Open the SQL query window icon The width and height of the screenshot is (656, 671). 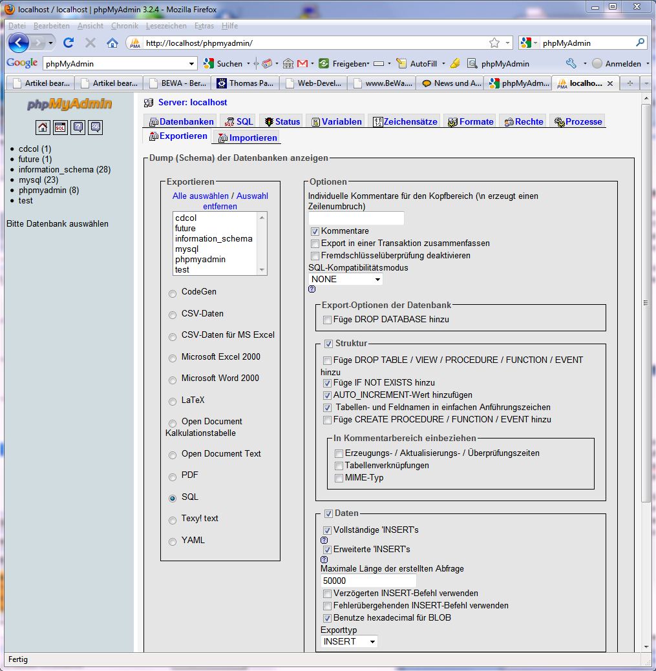pos(60,127)
